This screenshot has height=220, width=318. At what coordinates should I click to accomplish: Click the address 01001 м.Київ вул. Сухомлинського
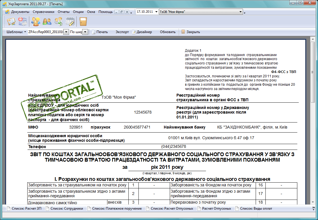211,138
